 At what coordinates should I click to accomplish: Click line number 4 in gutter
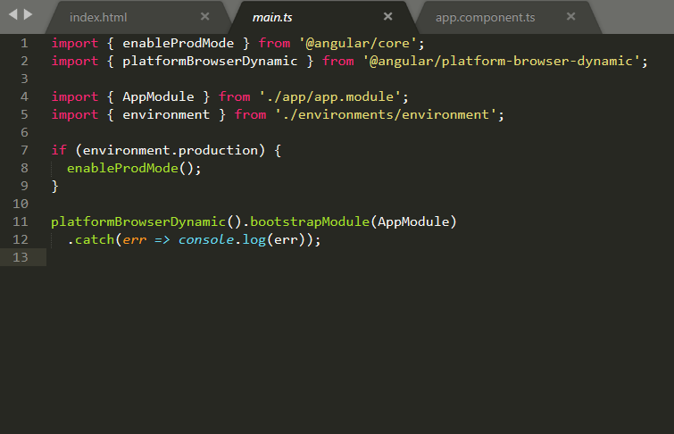(24, 96)
